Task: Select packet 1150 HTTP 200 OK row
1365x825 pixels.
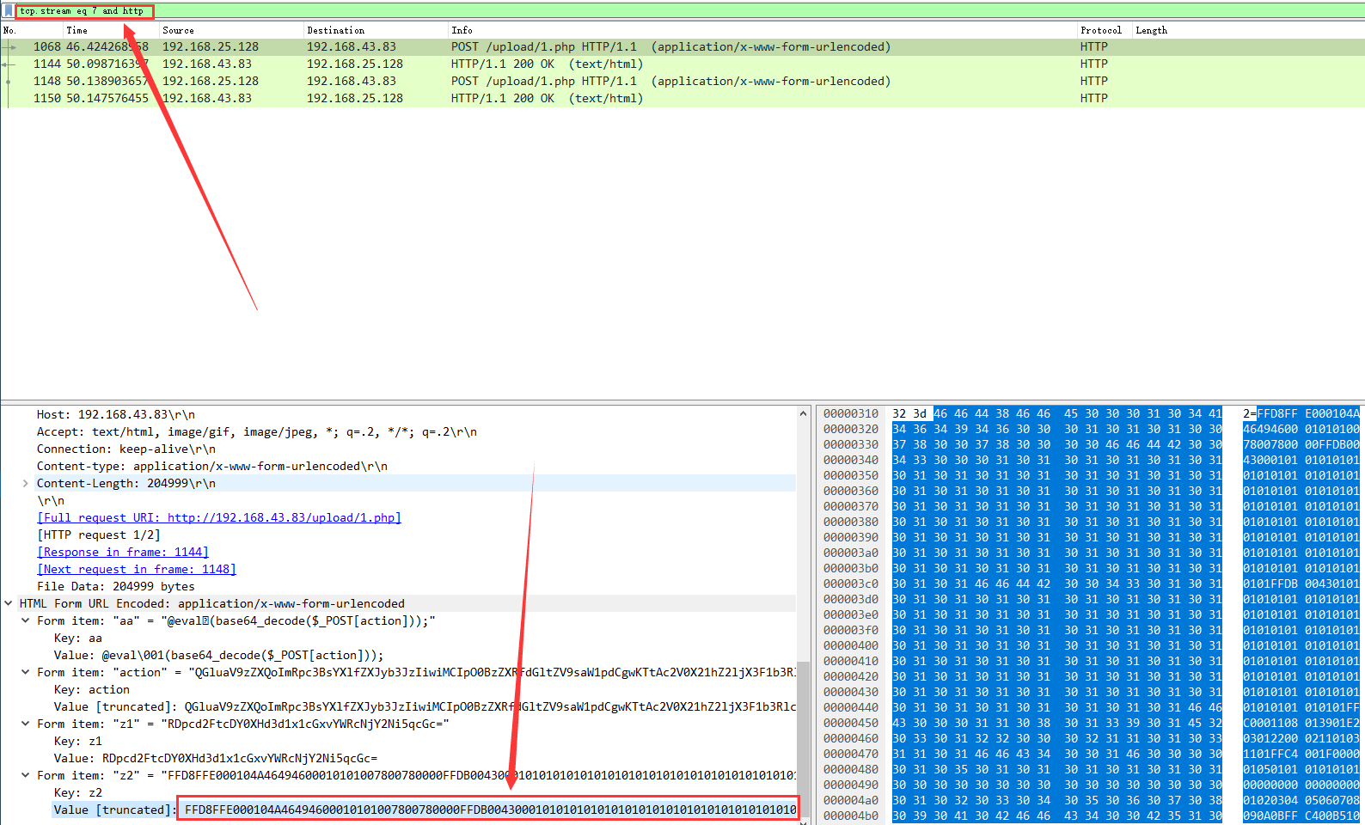Action: tap(682, 99)
